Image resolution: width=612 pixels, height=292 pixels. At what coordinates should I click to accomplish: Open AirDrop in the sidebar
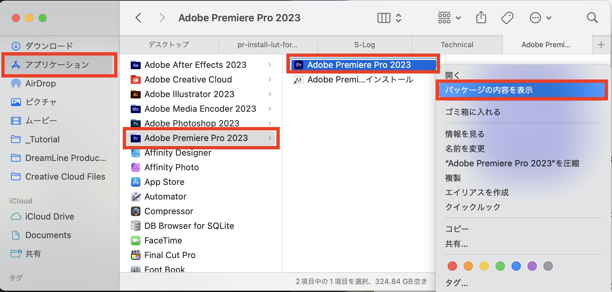pyautogui.click(x=40, y=83)
